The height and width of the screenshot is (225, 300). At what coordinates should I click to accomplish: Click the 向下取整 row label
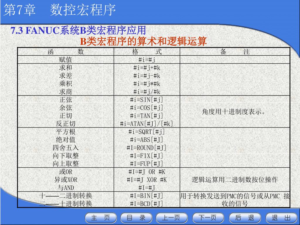66,156
